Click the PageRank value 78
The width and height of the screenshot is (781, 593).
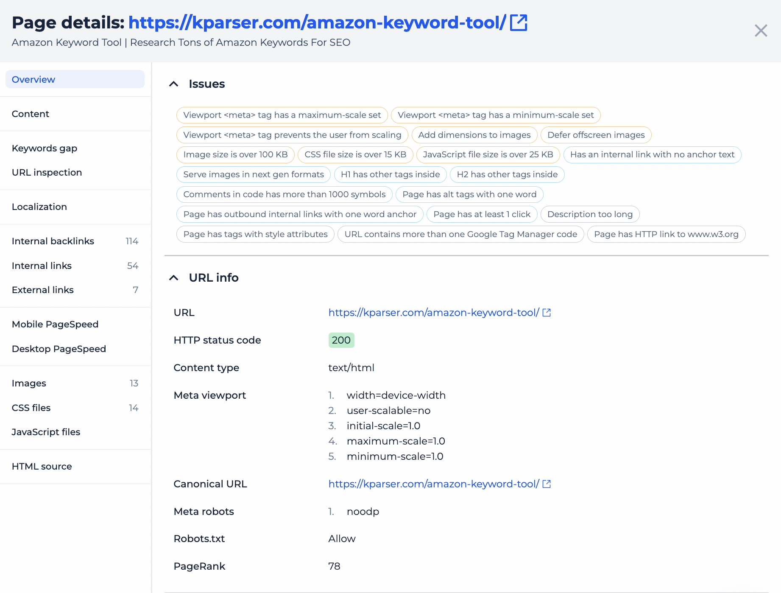pyautogui.click(x=335, y=566)
